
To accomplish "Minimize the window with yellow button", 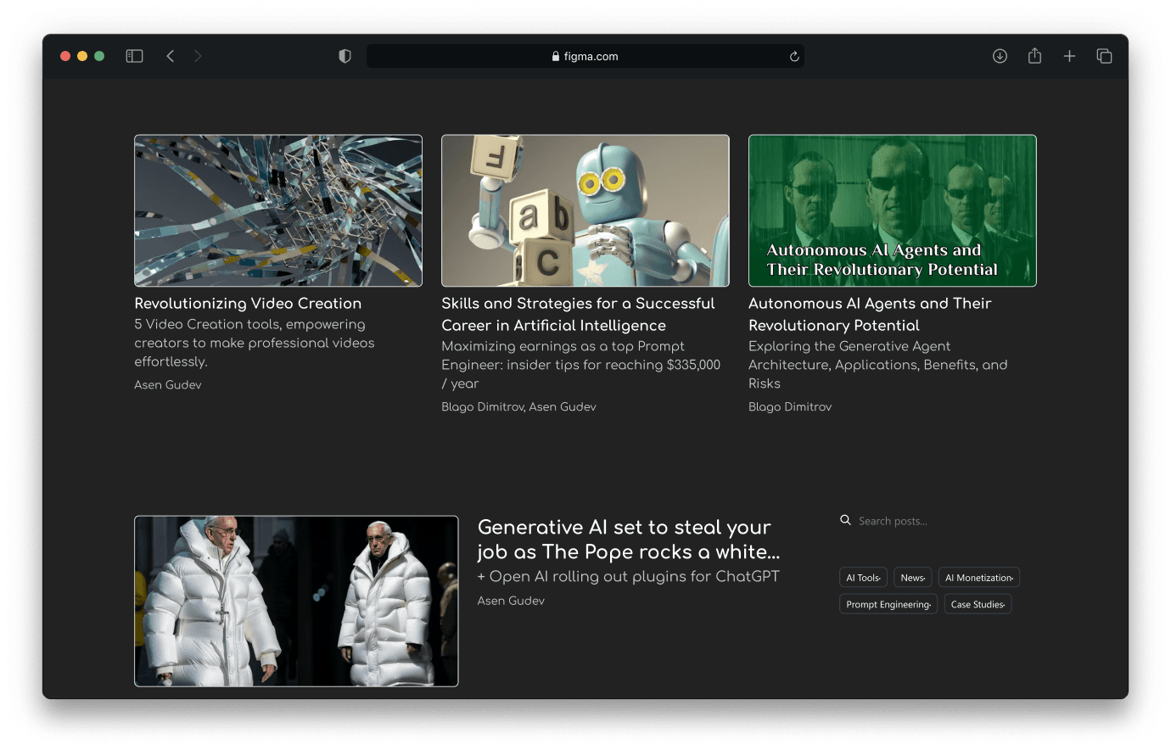I will [82, 56].
